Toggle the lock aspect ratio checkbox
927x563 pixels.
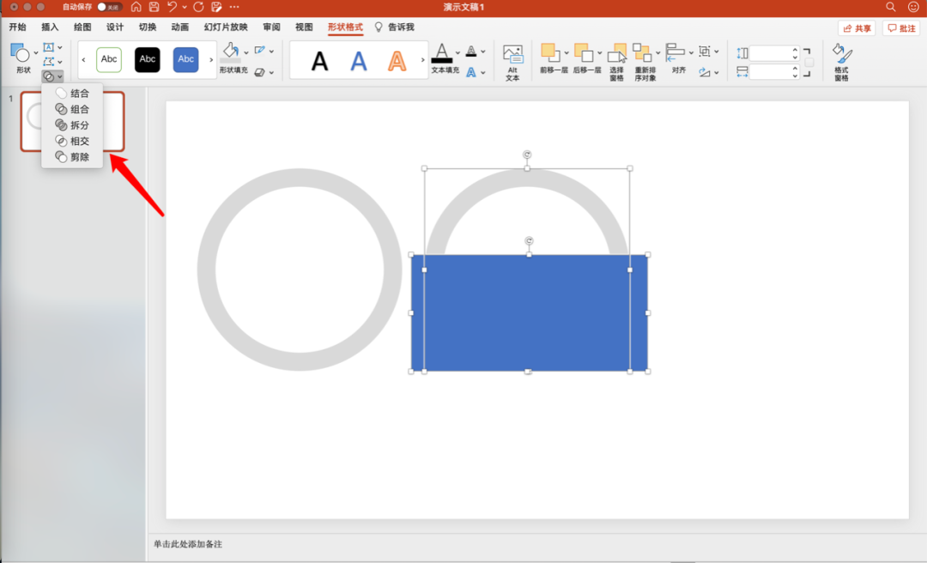tap(809, 62)
